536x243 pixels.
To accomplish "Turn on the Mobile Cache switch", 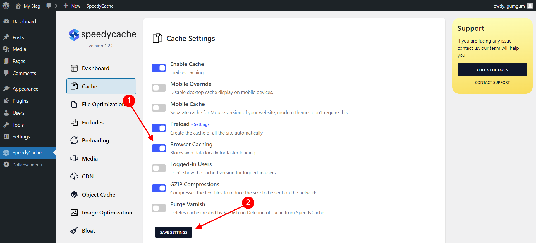I will click(159, 108).
